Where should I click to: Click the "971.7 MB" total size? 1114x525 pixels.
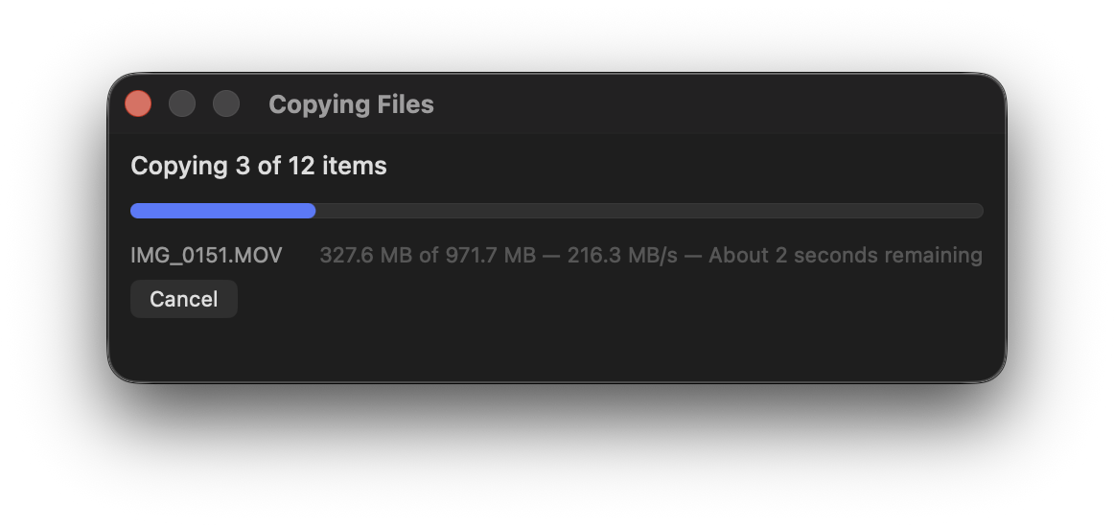tap(491, 256)
